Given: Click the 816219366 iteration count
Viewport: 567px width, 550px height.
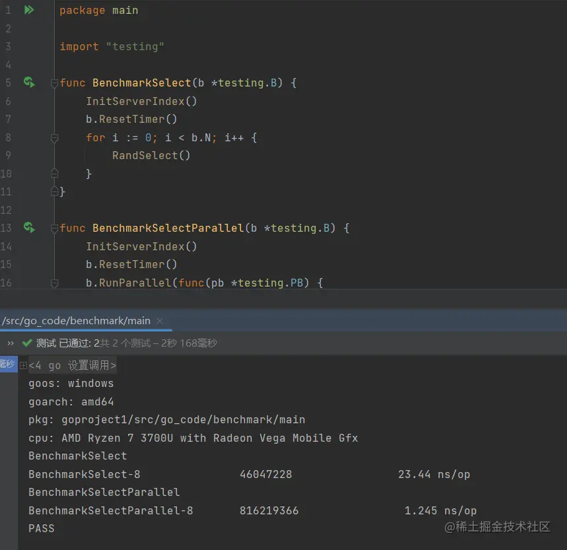Looking at the screenshot, I should click(x=269, y=510).
